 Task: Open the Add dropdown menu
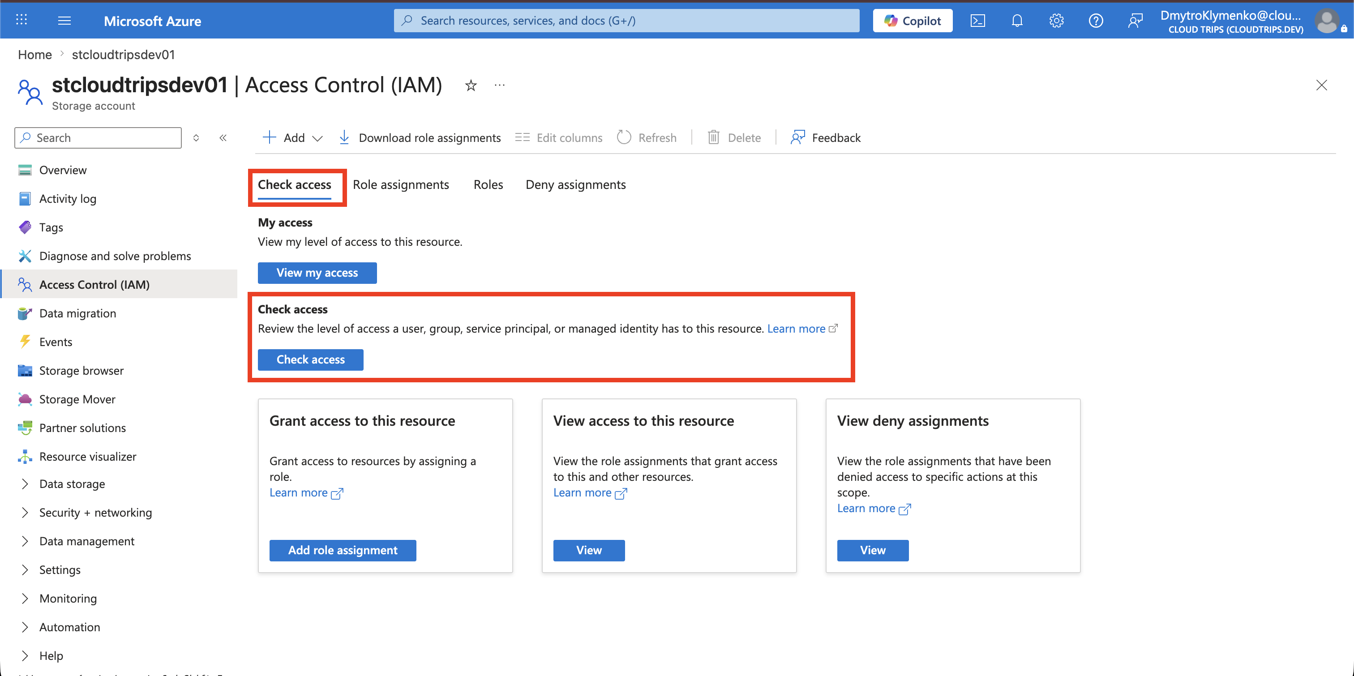(292, 138)
